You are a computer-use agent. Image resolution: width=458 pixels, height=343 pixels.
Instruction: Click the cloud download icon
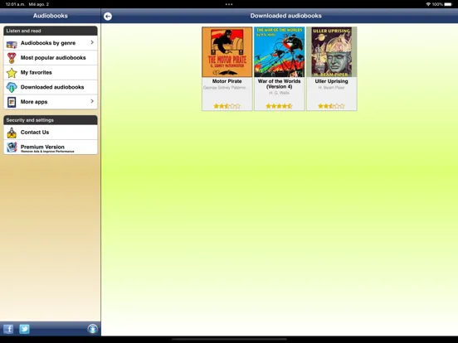click(x=12, y=87)
